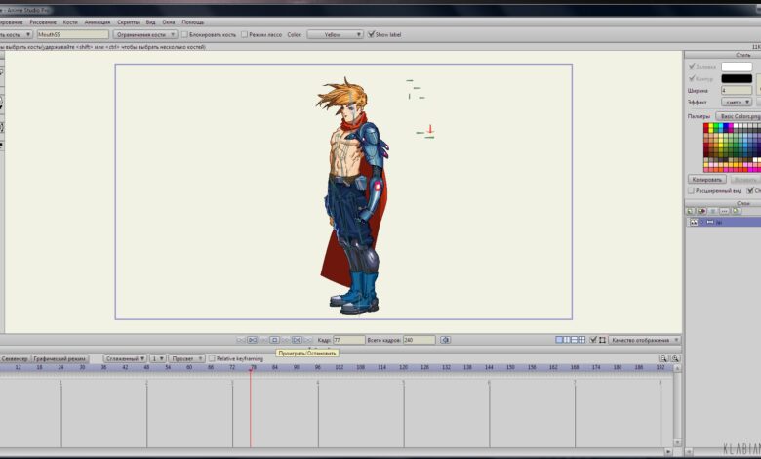Expand the Качество отображения dropdown

(x=644, y=340)
